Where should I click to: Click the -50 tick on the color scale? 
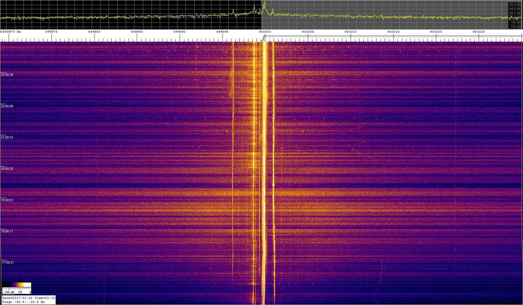(x=20, y=292)
